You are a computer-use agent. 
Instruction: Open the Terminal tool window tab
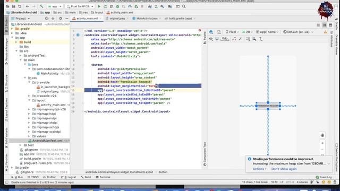(103, 177)
